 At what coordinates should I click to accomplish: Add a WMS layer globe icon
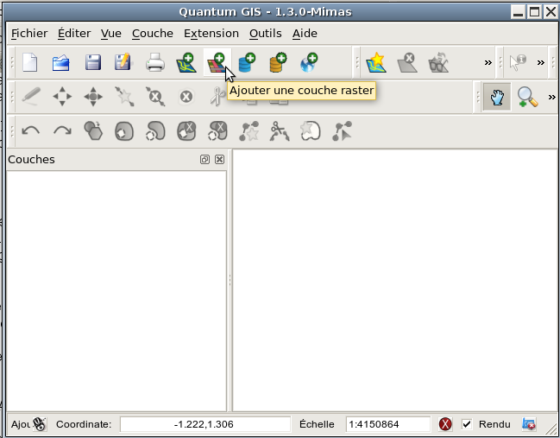[309, 62]
